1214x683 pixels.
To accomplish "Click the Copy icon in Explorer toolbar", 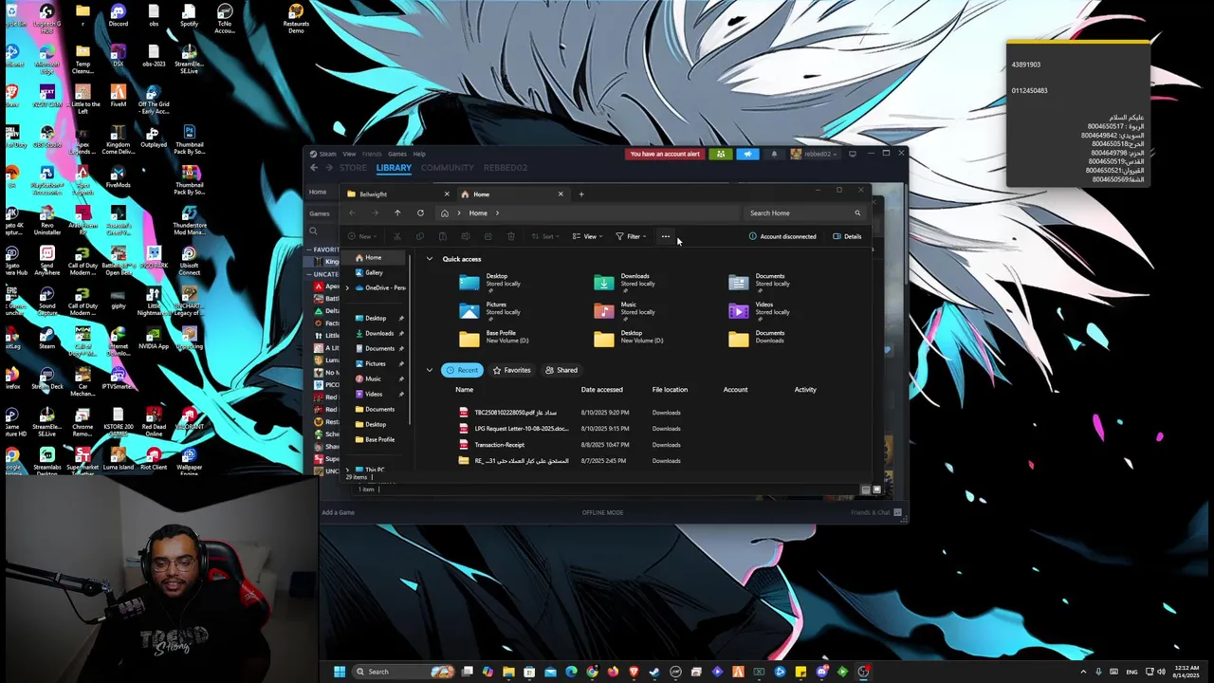I will pos(420,236).
